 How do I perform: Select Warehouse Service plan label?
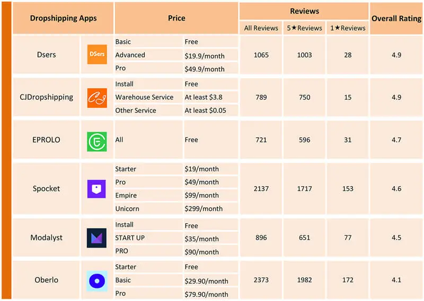click(x=144, y=97)
